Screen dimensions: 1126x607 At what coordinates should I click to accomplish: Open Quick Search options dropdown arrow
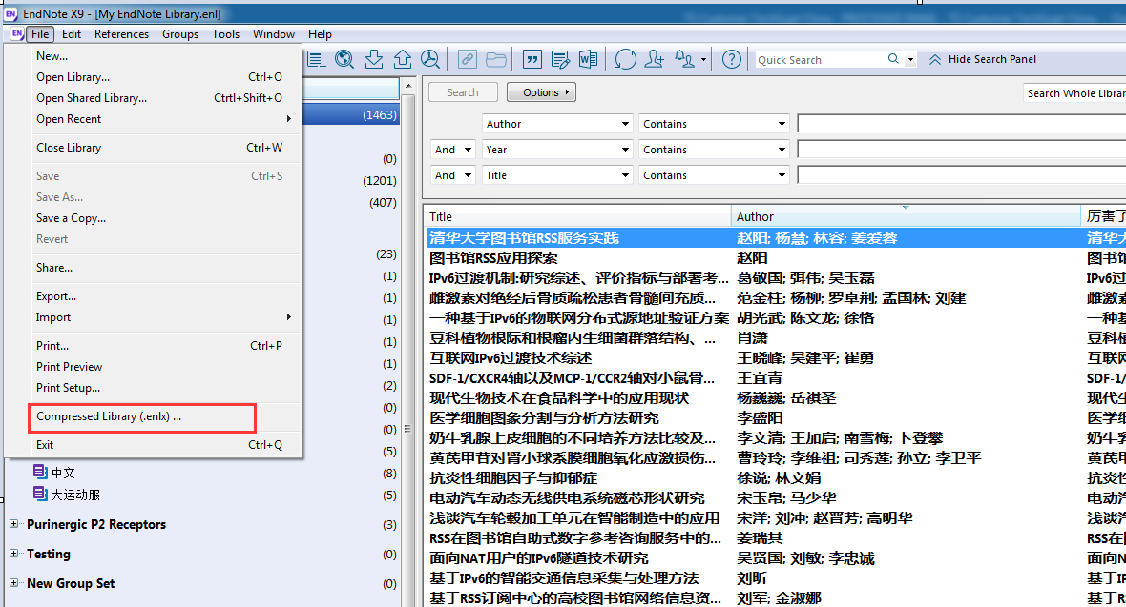click(910, 59)
